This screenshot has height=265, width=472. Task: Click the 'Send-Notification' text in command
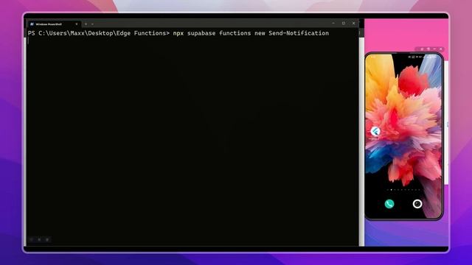pyautogui.click(x=299, y=33)
